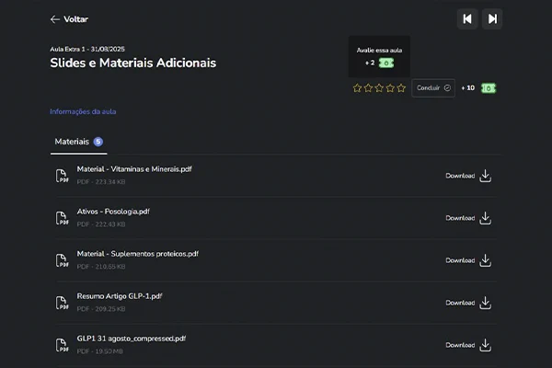Rate the lesson three stars
The image size is (552, 368).
tap(379, 88)
